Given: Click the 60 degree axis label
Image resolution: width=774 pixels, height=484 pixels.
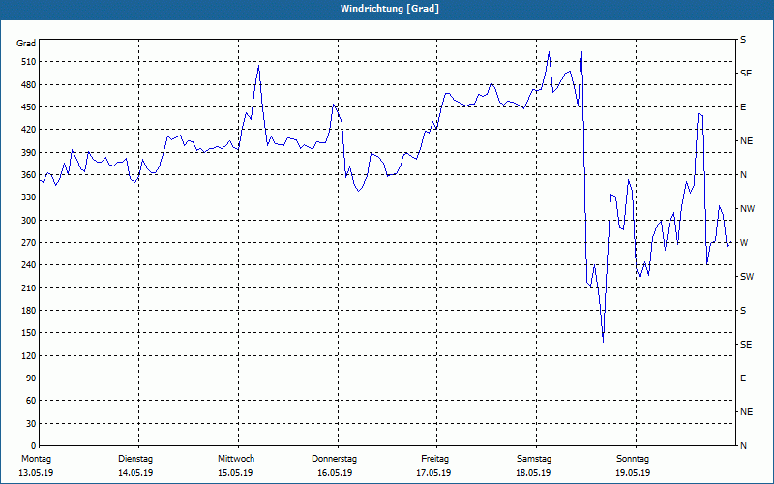Looking at the screenshot, I should pos(31,401).
